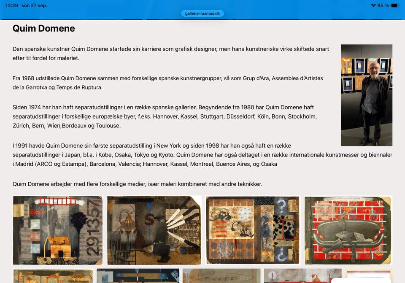Tap the date 'sön 27 sep.'
The width and height of the screenshot is (405, 283).
point(34,5)
